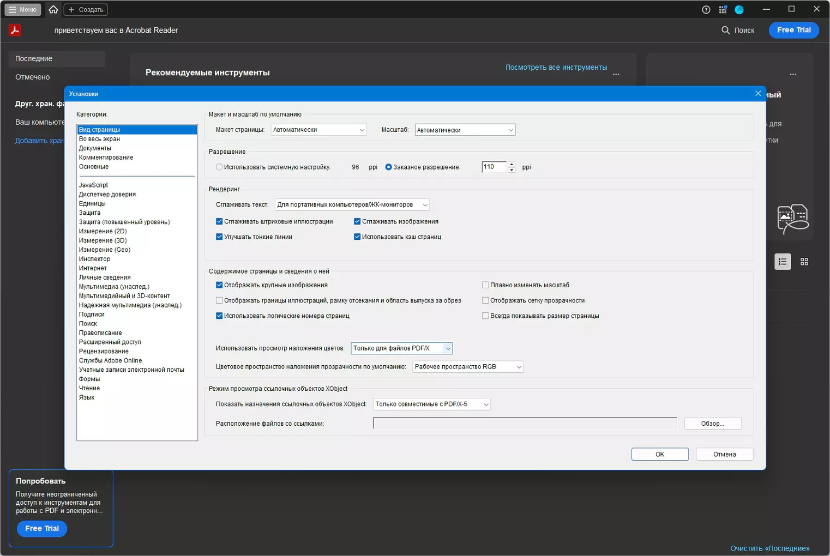Open Цветовое пространство наложения dropdown
Viewport: 830px width, 556px height.
pyautogui.click(x=468, y=367)
